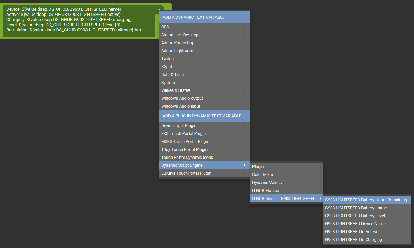414x248 pixels.
Task: Open the Values & States submenu
Action: click(x=205, y=90)
